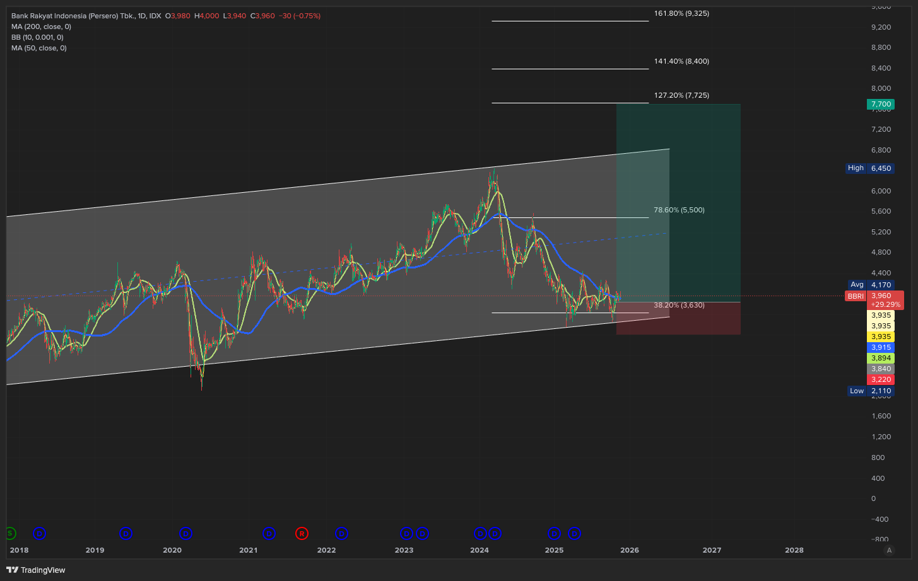Select the MA (200, close, 0) indicator legend
This screenshot has height=581, width=918.
coord(41,26)
